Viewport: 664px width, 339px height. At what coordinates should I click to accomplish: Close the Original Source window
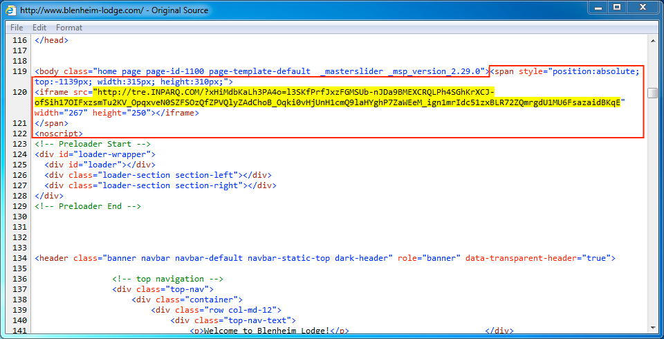coord(643,7)
